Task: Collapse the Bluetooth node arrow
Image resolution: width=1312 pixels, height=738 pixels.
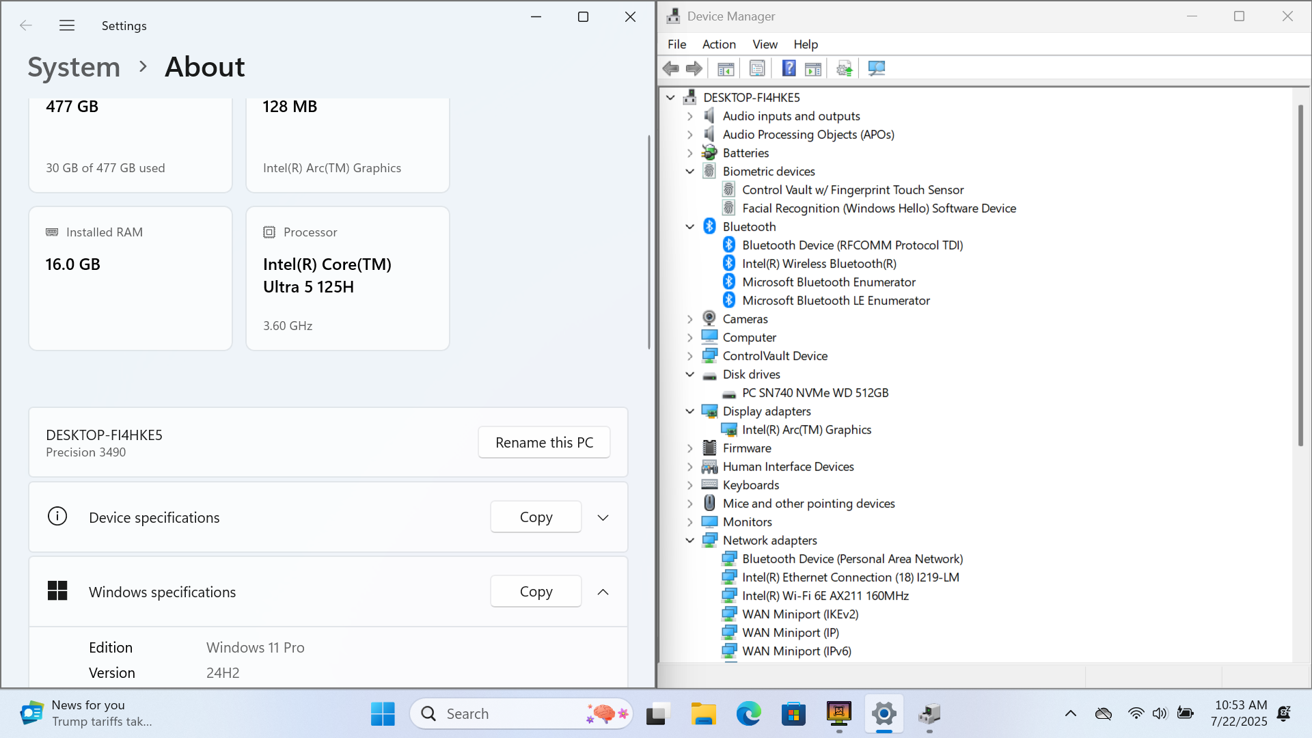Action: (690, 227)
